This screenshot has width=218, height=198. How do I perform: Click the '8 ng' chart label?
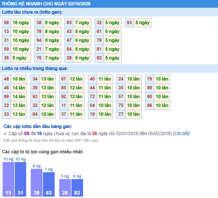pos(36,166)
